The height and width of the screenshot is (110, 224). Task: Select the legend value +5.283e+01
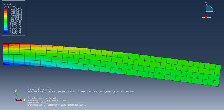15,17
